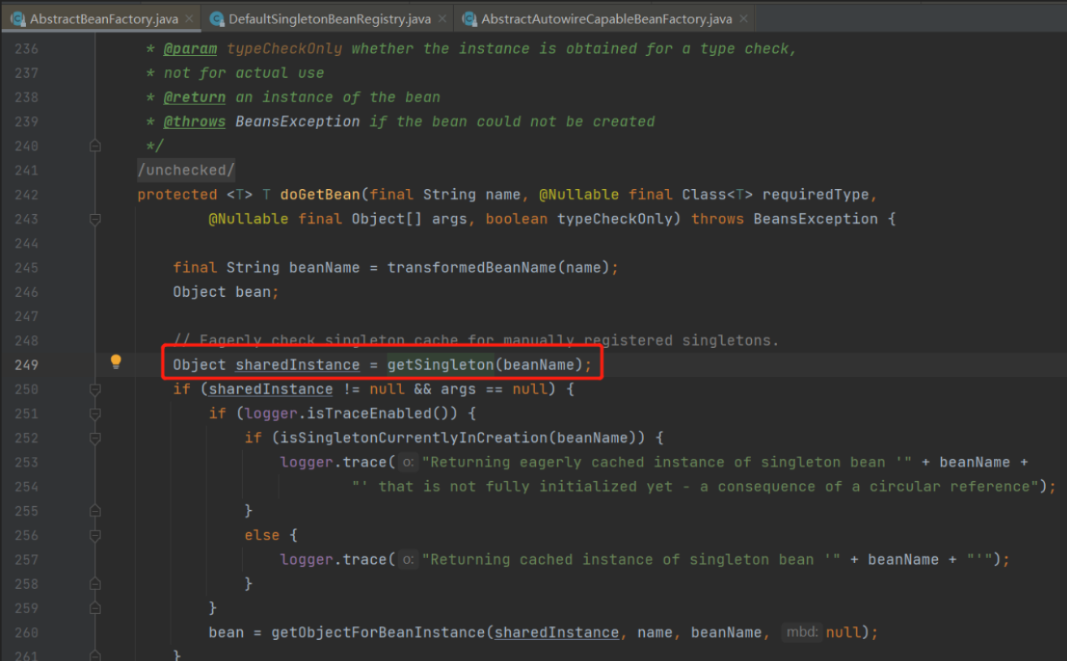Fold the isTraceEnabled block at line 251
1067x661 pixels.
tap(95, 414)
